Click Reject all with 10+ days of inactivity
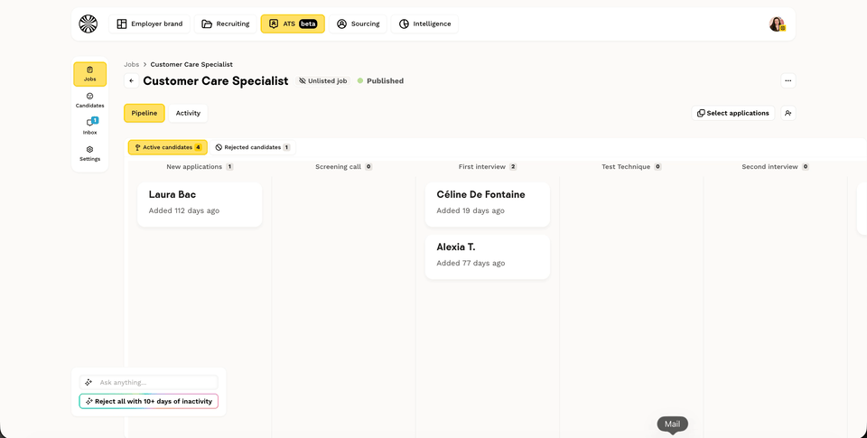Image resolution: width=867 pixels, height=438 pixels. tap(149, 402)
